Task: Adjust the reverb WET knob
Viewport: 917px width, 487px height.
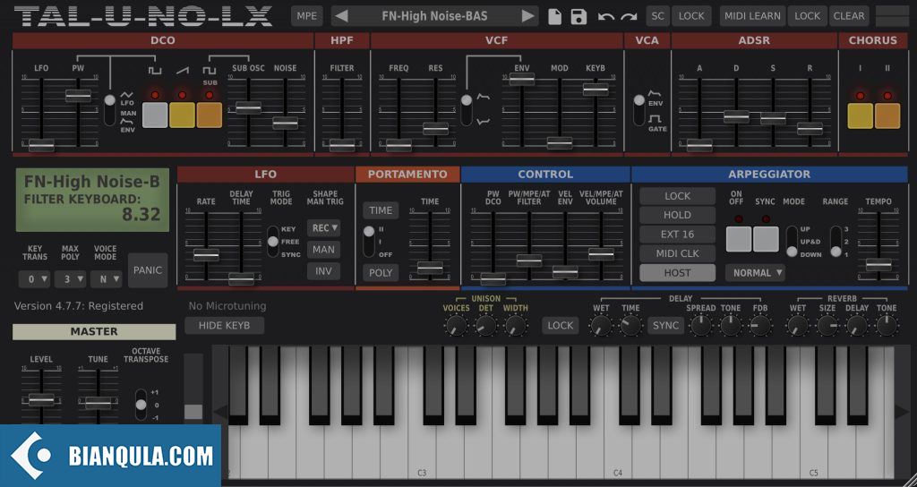Action: (x=797, y=326)
